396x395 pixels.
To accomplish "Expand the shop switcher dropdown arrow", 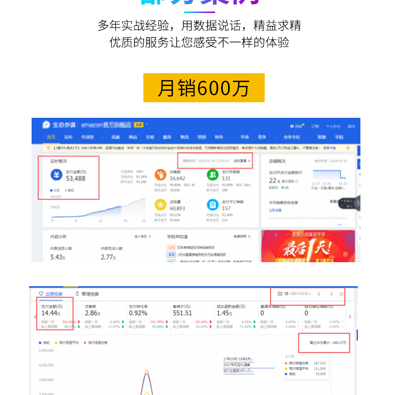I will click(x=147, y=124).
